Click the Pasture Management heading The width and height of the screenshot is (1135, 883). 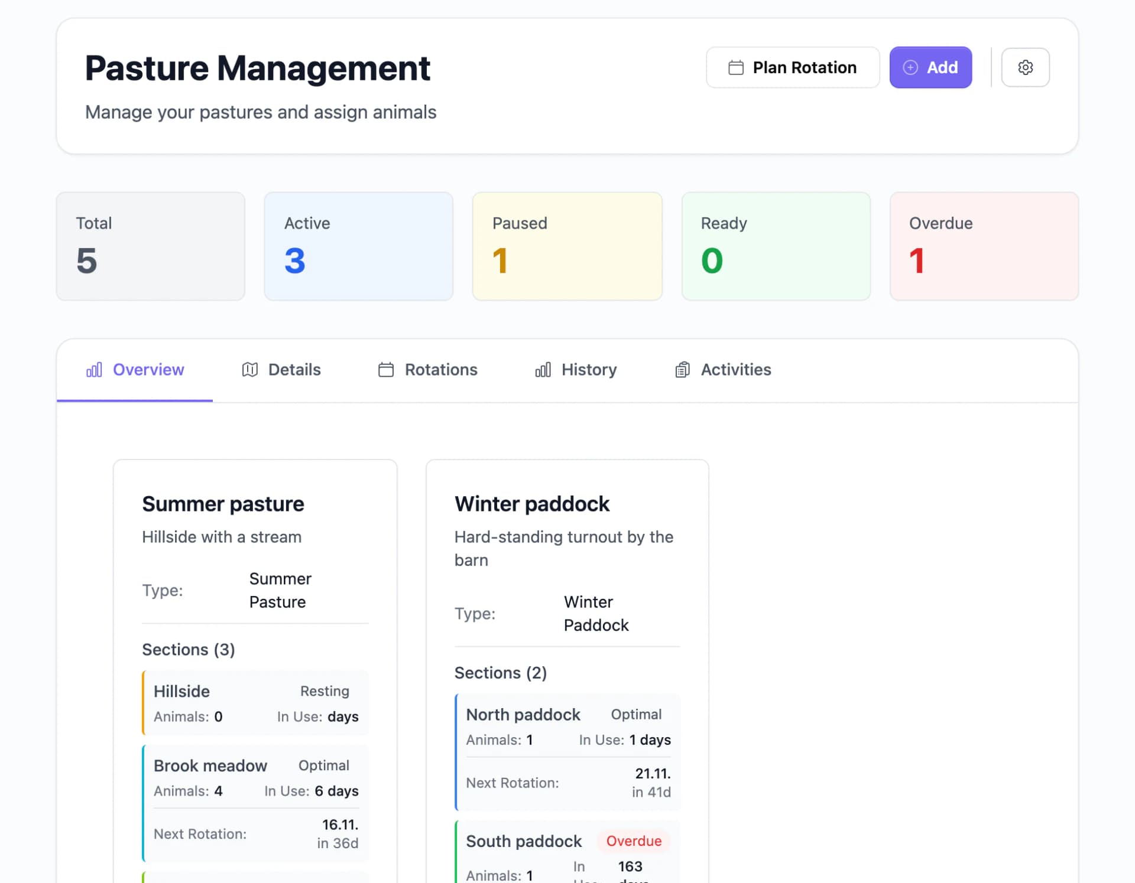257,68
